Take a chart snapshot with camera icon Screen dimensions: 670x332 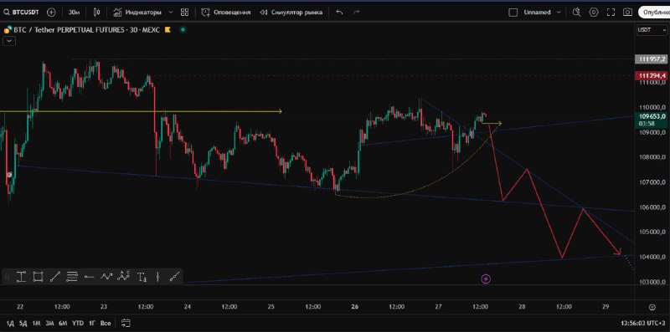point(627,13)
